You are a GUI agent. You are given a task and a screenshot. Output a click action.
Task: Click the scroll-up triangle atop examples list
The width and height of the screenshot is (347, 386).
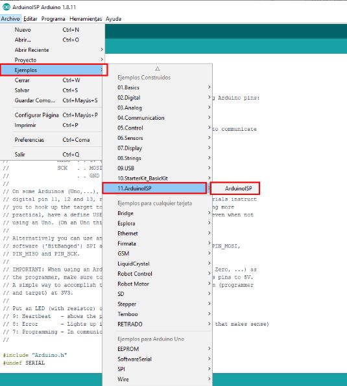click(158, 69)
